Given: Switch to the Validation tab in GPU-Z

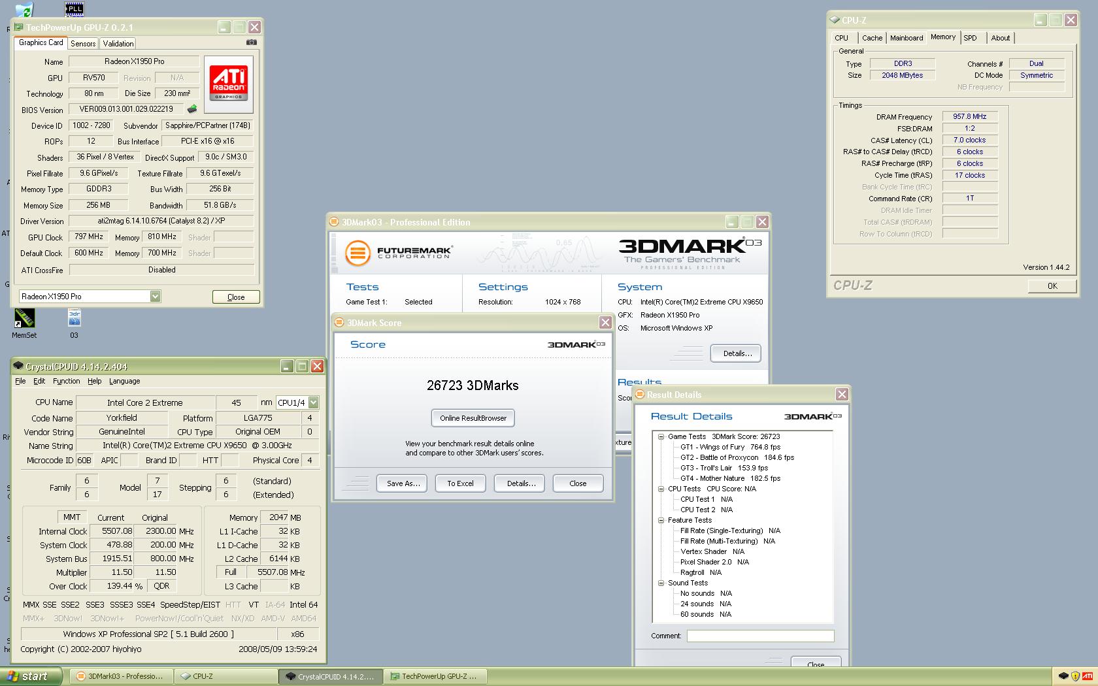Looking at the screenshot, I should (x=118, y=44).
